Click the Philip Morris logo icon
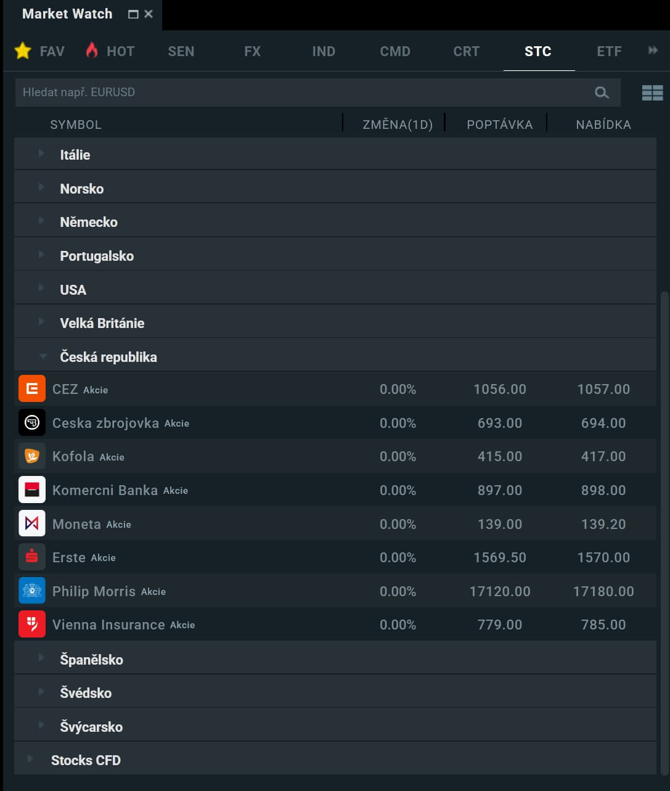The image size is (670, 791). coord(32,591)
